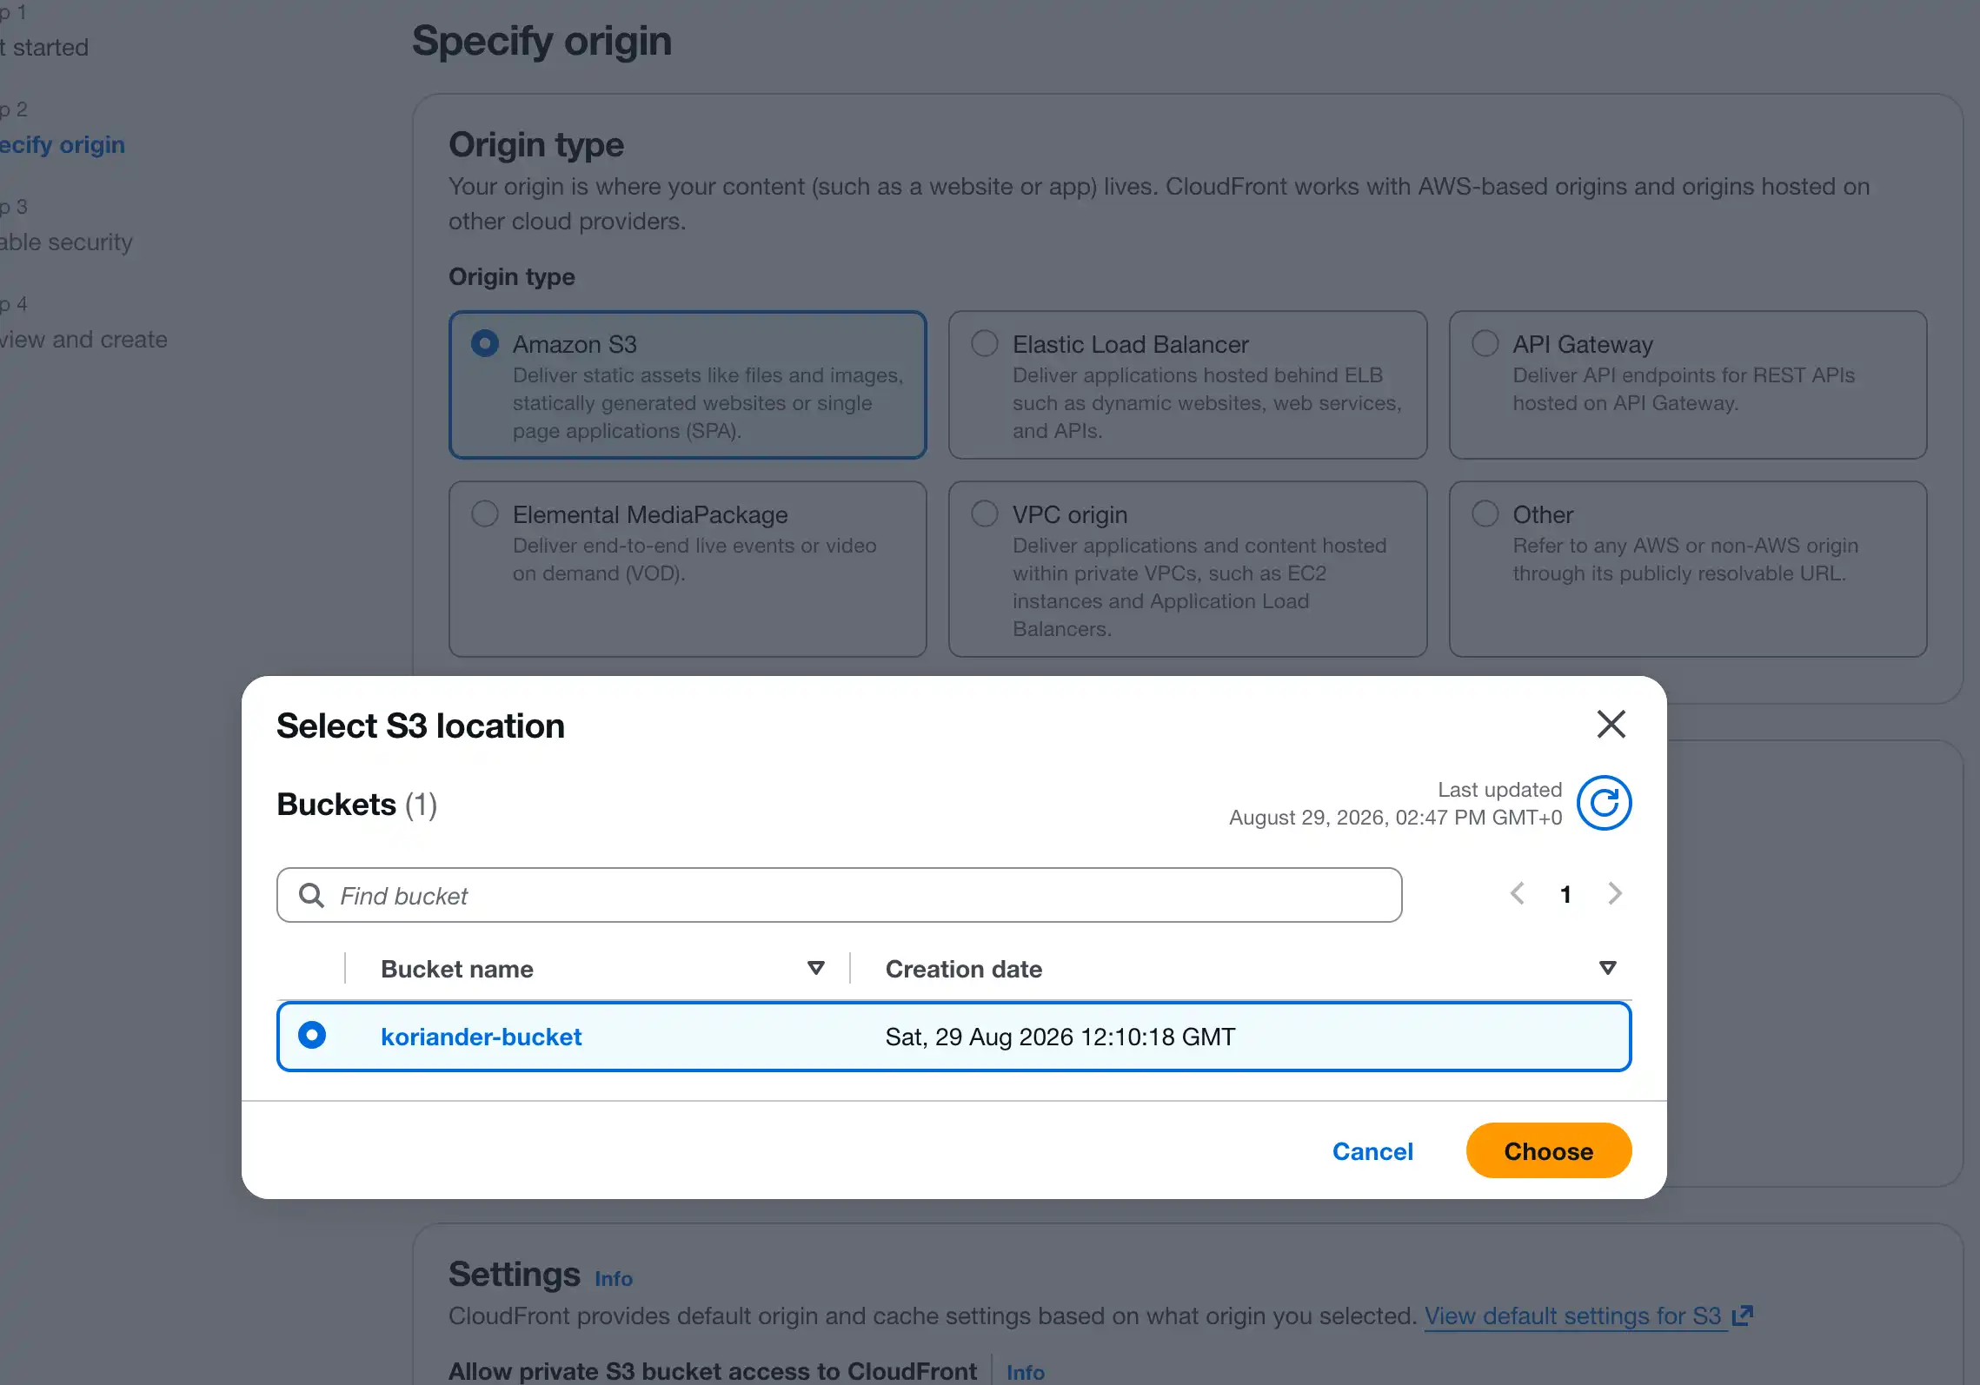The width and height of the screenshot is (1980, 1385).
Task: Select the koriander-bucket radio button
Action: point(311,1035)
